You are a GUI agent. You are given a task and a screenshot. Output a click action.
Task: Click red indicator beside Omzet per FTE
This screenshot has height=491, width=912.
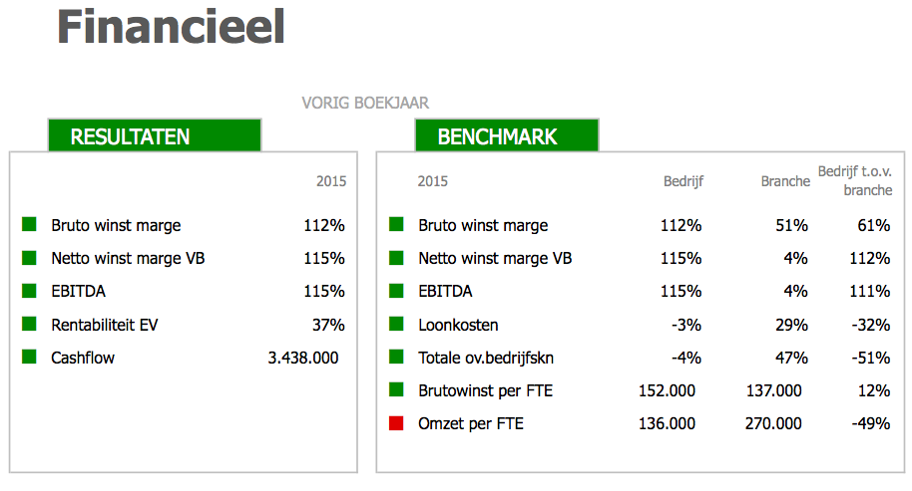[396, 423]
